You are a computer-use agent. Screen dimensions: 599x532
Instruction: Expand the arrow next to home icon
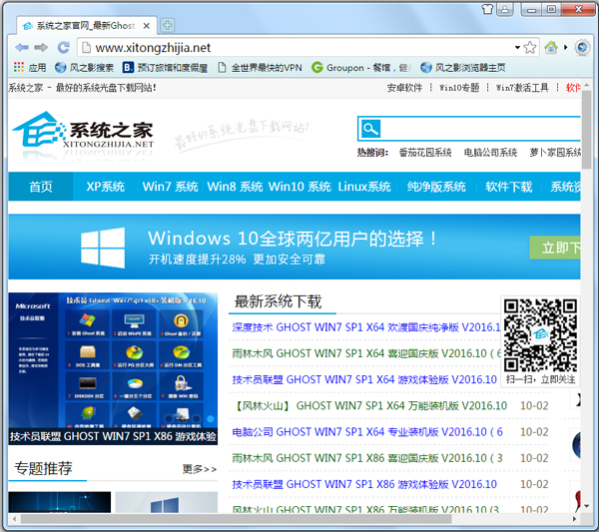coord(566,47)
